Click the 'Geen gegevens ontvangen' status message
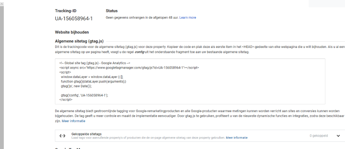The width and height of the screenshot is (345, 149). pyautogui.click(x=142, y=18)
